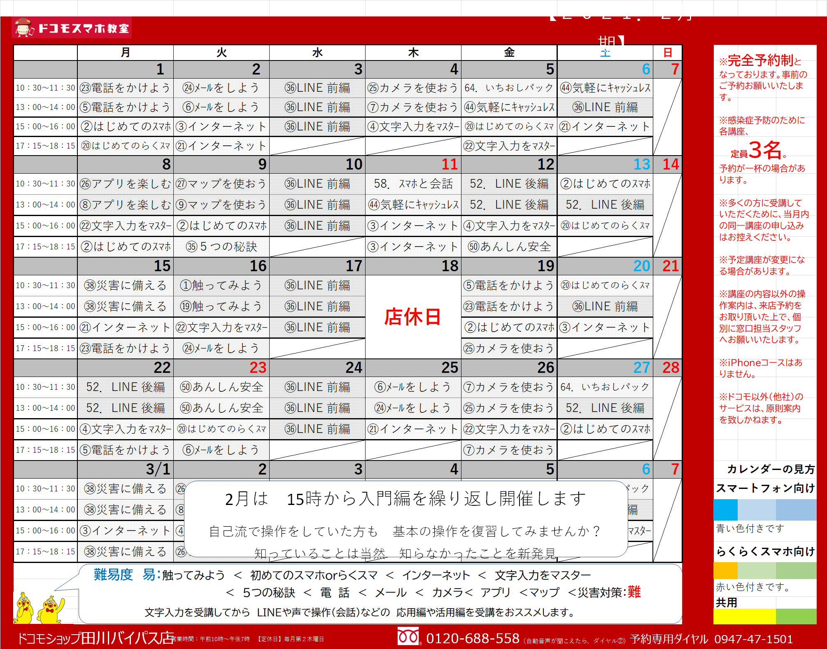Click the reservation number 0947-47-1501
This screenshot has height=649, width=827.
tap(753, 639)
